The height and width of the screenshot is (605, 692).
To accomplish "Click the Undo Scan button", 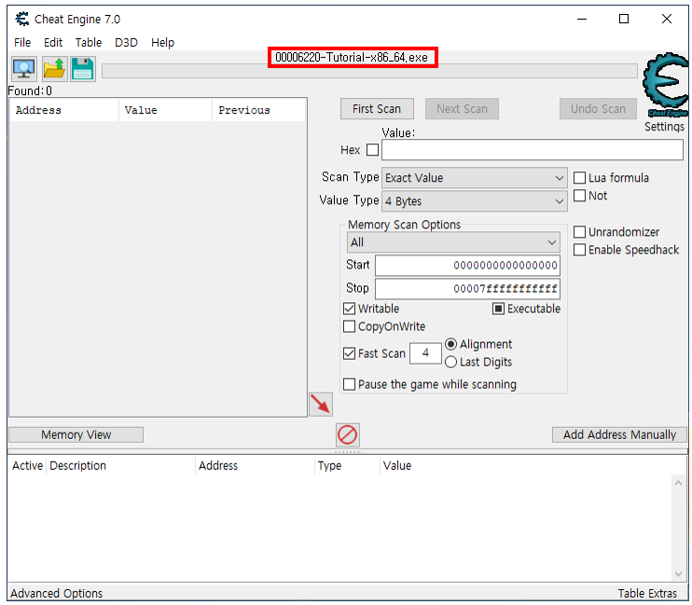I will pos(598,109).
